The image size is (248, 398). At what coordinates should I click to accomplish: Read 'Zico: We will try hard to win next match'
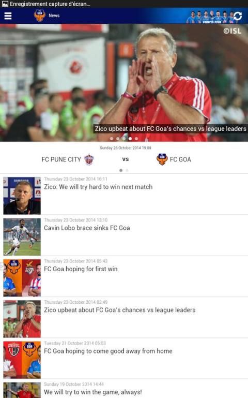98,187
